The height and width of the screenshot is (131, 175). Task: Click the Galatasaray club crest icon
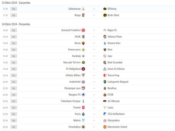click(83, 9)
